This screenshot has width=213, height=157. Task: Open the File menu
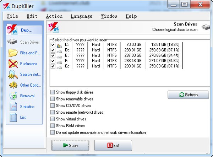coord(12,16)
